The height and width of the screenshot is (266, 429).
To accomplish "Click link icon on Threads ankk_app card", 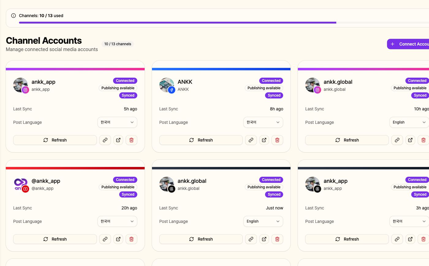I will [397, 239].
